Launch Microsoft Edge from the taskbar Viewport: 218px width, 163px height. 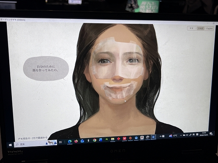(70, 141)
